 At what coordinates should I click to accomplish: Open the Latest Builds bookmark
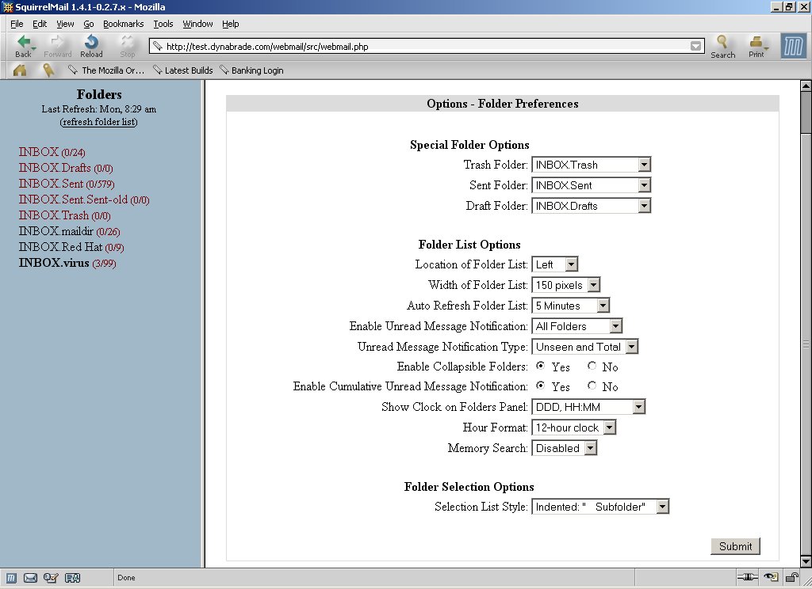183,70
